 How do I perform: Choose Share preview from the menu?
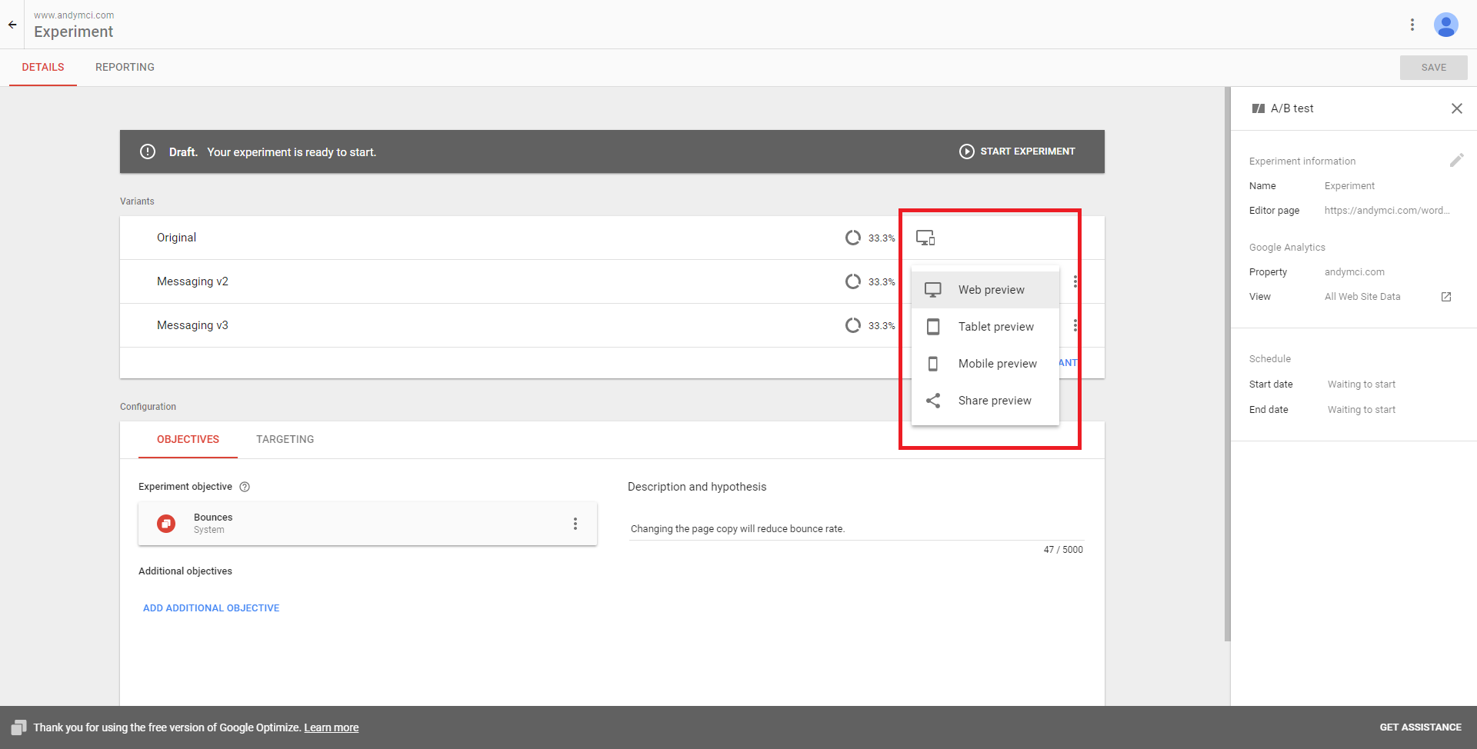pyautogui.click(x=994, y=401)
